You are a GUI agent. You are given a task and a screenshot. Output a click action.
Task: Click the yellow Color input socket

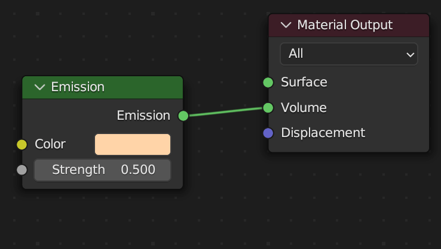tap(22, 144)
